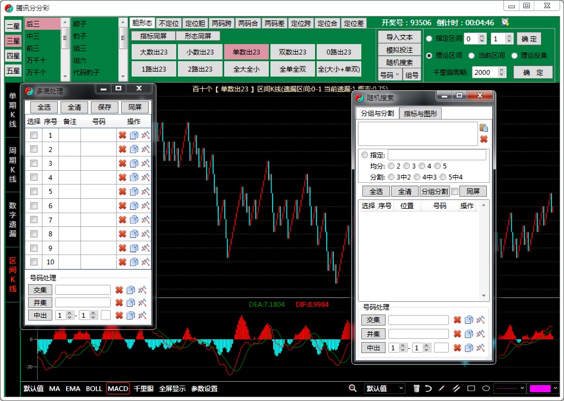The height and width of the screenshot is (401, 564).
Task: Open the line style dropdown
Action: (508, 388)
